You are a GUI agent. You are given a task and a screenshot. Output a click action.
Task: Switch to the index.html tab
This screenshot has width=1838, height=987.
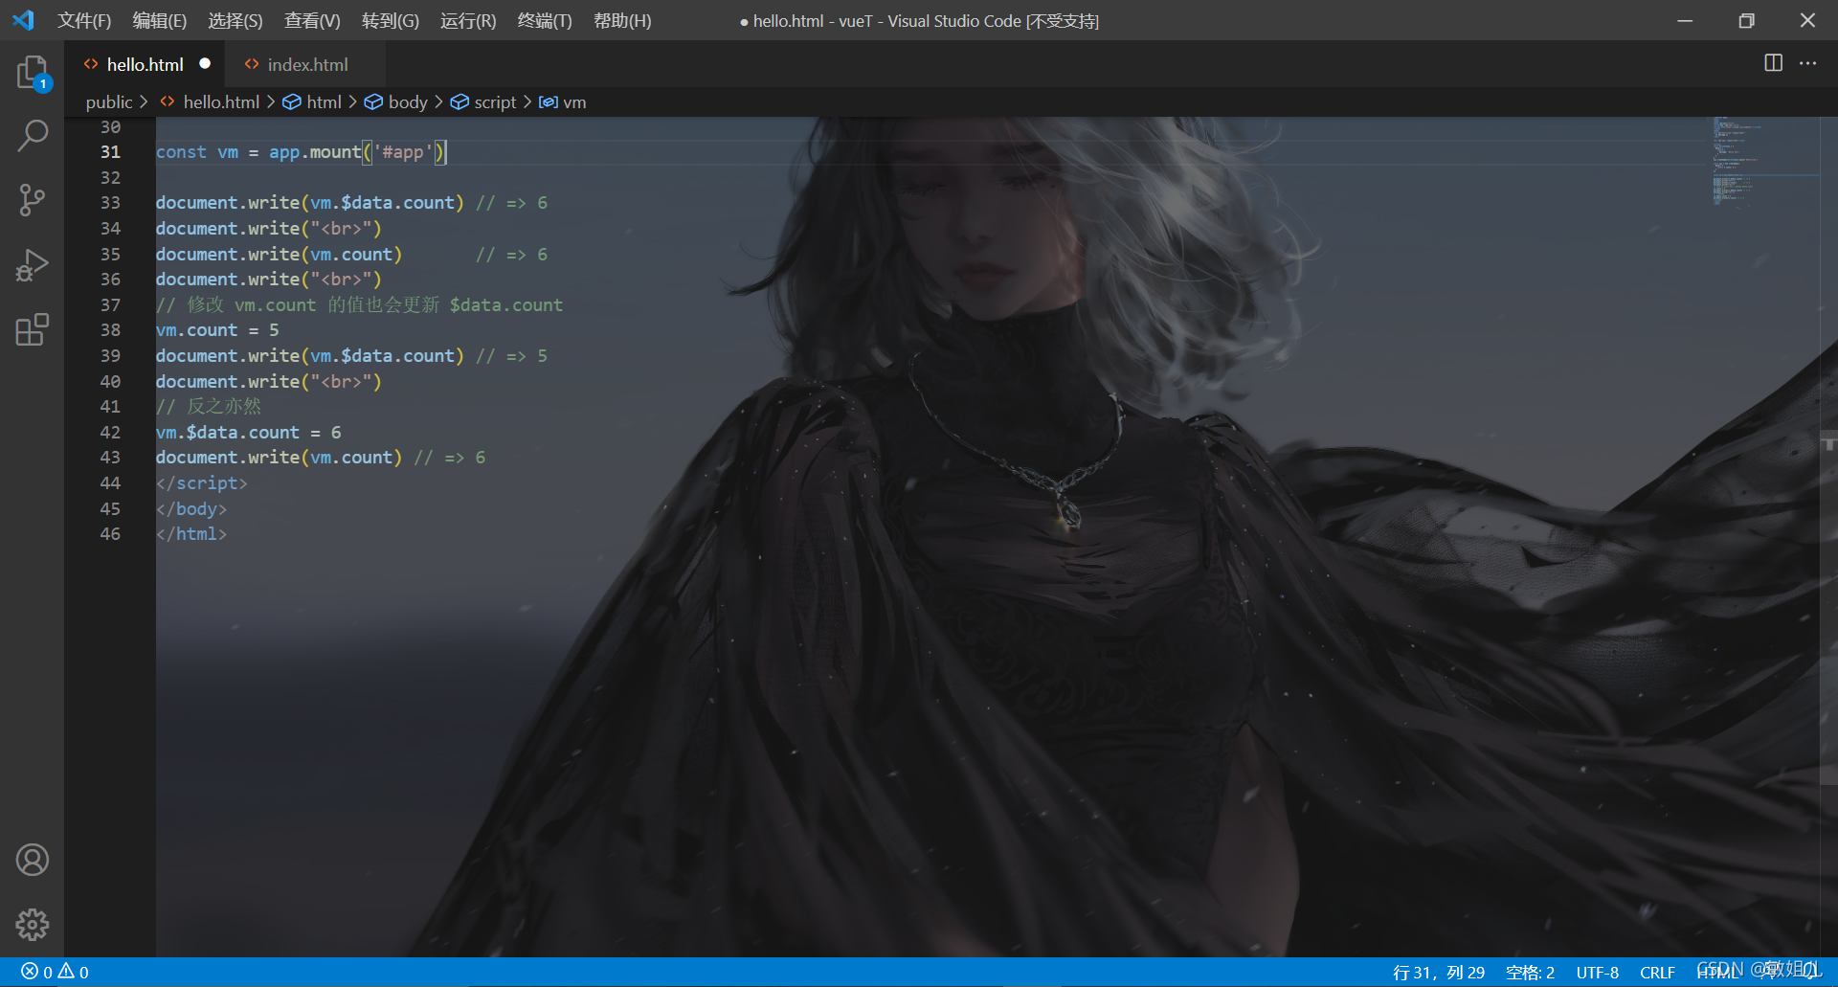click(x=307, y=64)
